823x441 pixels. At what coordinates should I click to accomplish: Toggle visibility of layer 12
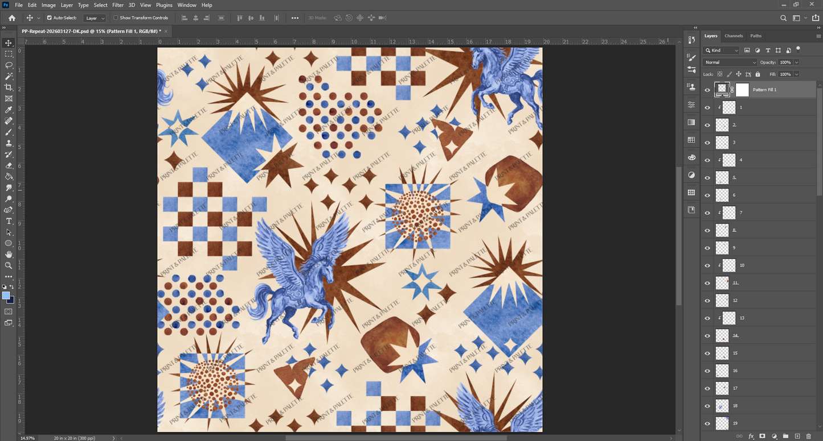click(707, 300)
